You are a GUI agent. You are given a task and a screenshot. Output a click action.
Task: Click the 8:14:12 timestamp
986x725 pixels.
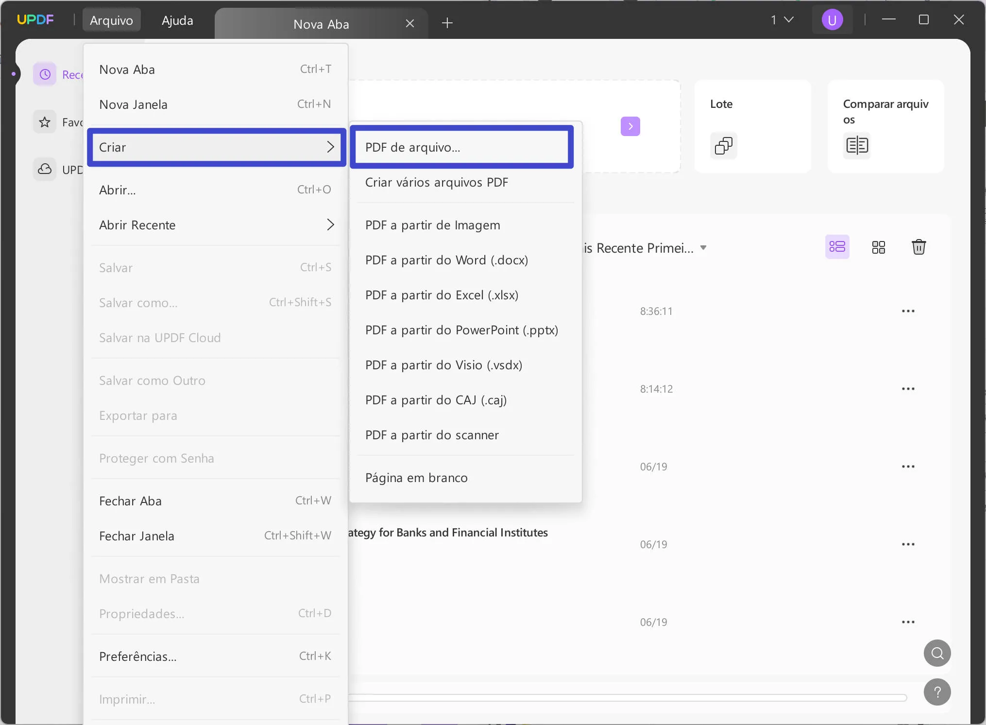point(656,389)
